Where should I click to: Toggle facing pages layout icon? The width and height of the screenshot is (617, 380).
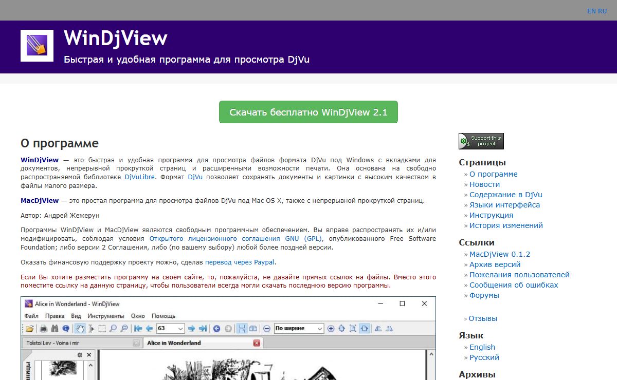pyautogui.click(x=253, y=329)
